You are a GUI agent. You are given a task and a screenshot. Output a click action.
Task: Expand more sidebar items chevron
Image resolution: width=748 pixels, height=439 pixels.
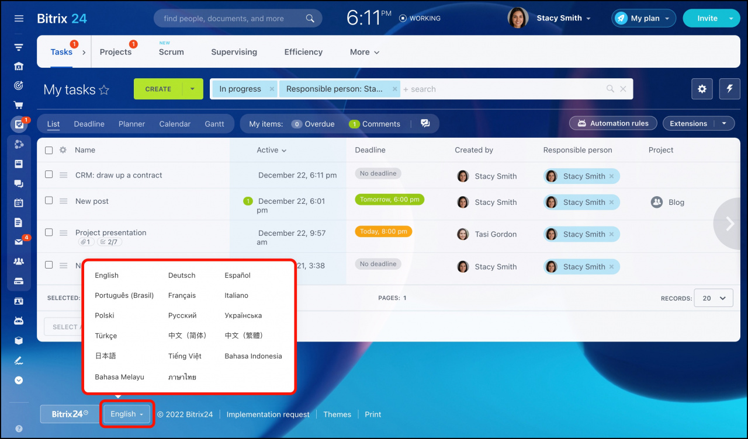point(19,380)
